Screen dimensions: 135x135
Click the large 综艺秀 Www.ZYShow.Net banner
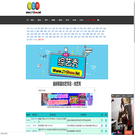pyautogui.click(x=67, y=62)
